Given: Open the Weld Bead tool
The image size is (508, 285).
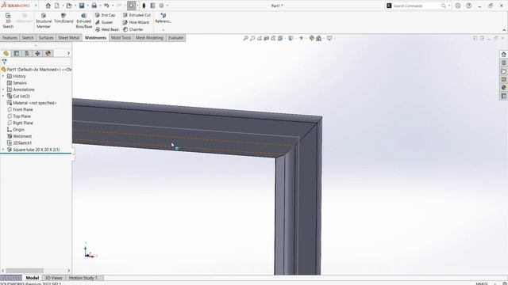Looking at the screenshot, I should point(107,29).
